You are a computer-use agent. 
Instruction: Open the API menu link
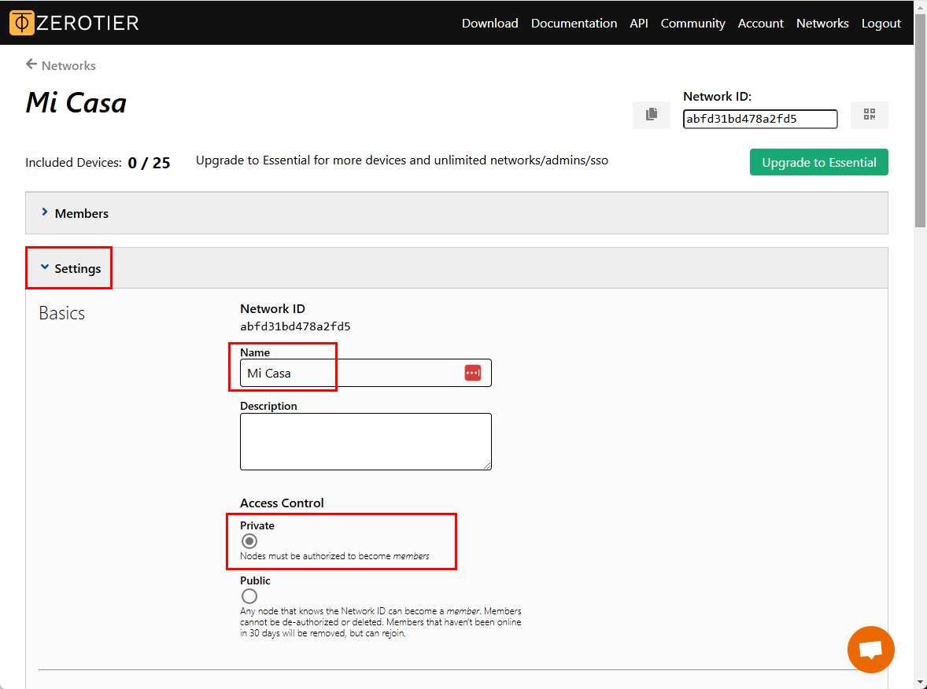[x=638, y=24]
